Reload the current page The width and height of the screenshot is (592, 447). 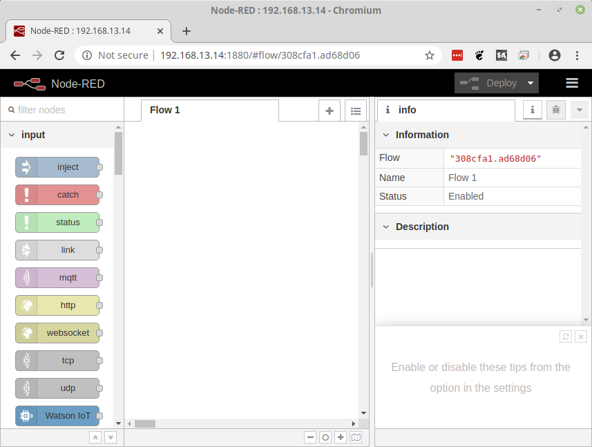pos(59,55)
